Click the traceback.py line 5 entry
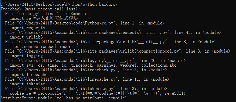This screenshot has height=102, width=236. click(x=86, y=70)
